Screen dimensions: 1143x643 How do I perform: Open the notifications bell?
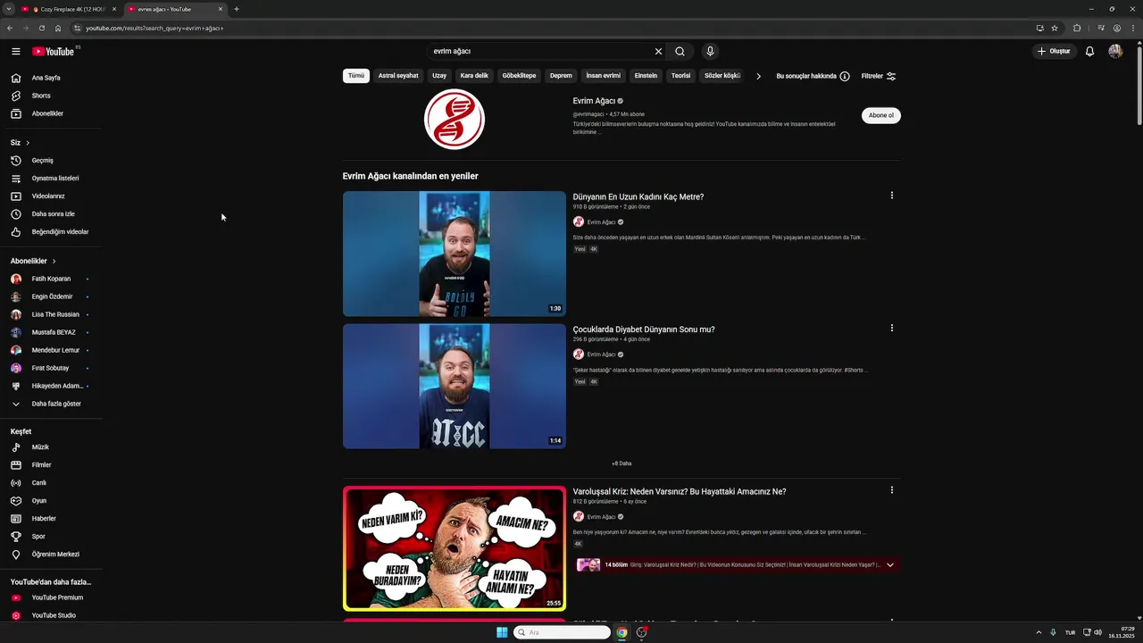coord(1089,52)
